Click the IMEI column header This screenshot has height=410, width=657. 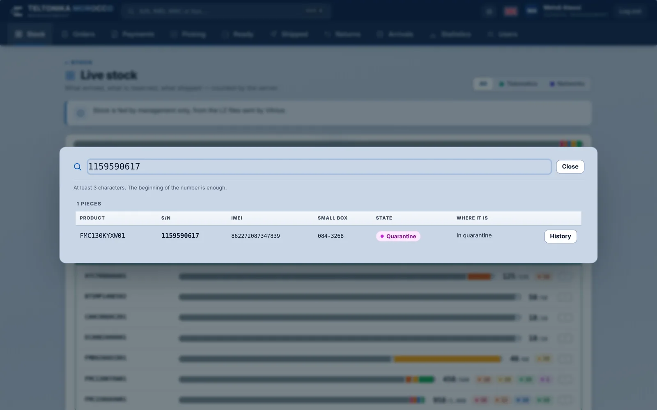click(237, 218)
